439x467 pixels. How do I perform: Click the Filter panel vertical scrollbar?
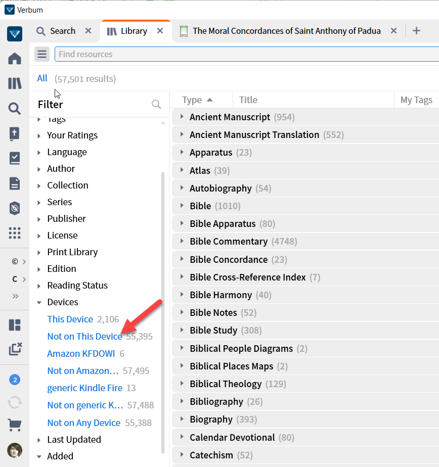click(163, 313)
